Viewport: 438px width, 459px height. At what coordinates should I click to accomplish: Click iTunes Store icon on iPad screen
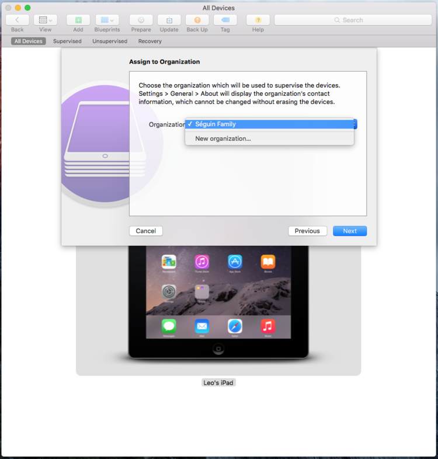point(202,262)
